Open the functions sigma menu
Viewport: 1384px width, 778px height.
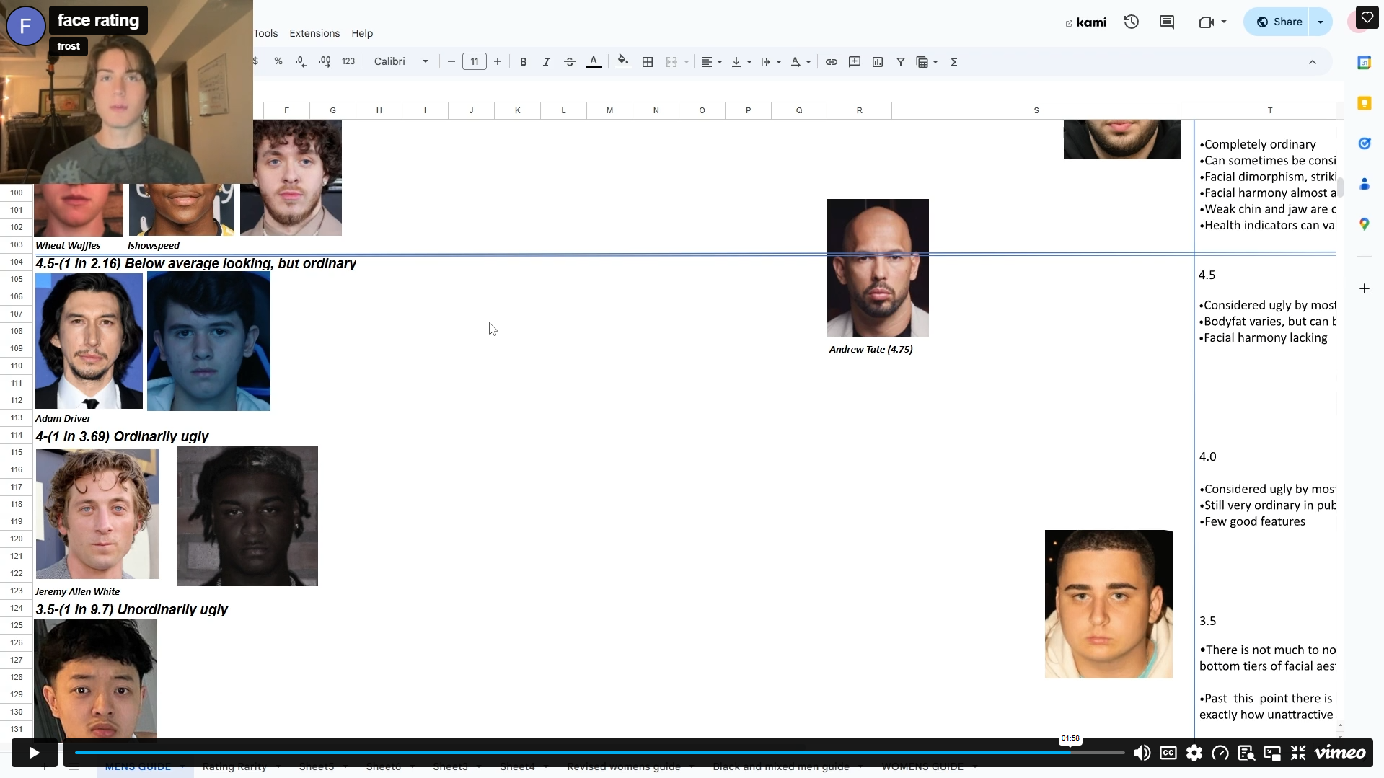pyautogui.click(x=954, y=62)
